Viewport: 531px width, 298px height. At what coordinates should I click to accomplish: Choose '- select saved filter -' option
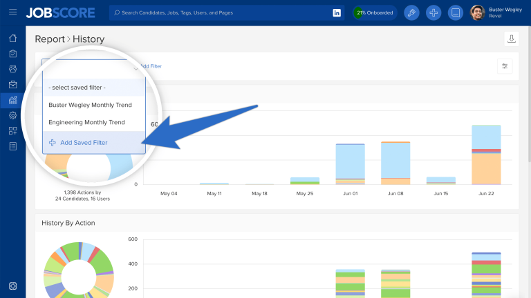(94, 88)
